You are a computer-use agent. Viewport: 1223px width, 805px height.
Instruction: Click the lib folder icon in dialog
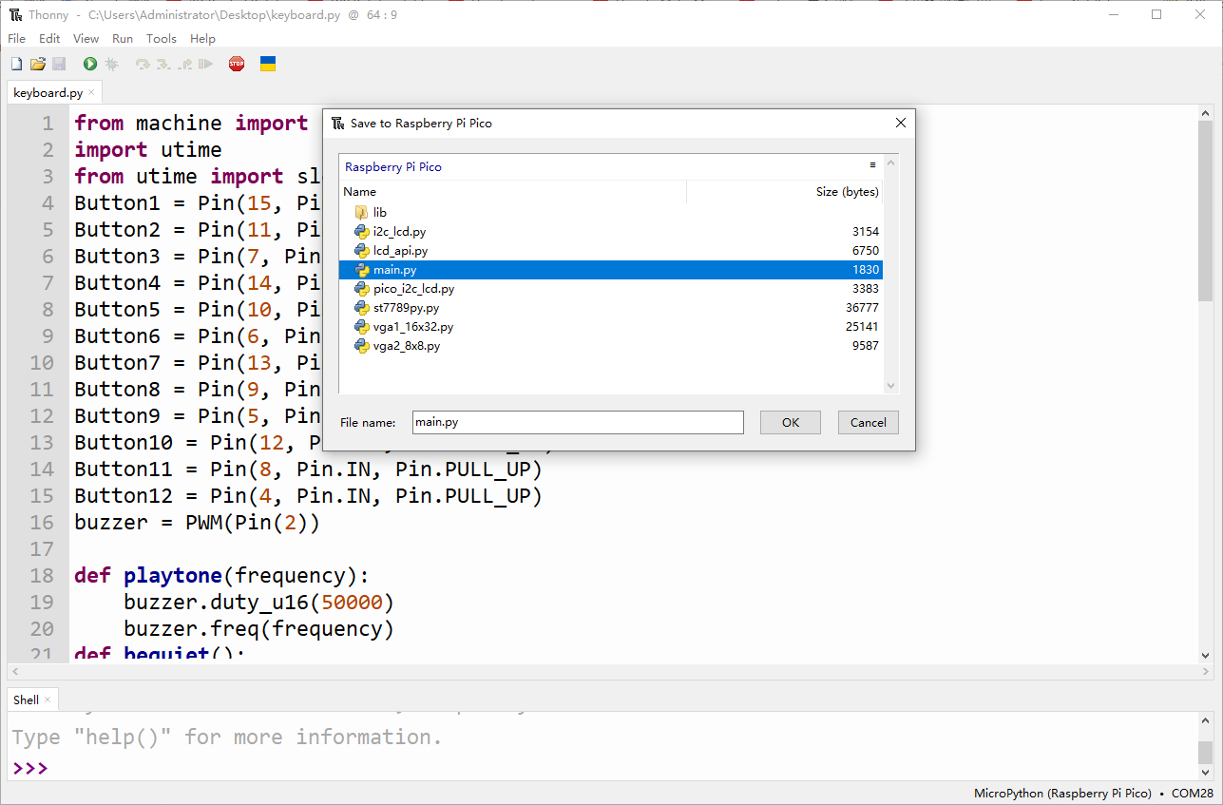(361, 212)
